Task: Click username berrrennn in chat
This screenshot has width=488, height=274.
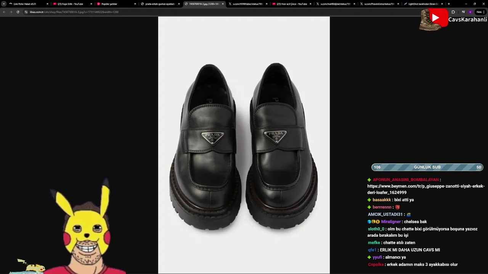Action: click(382, 207)
